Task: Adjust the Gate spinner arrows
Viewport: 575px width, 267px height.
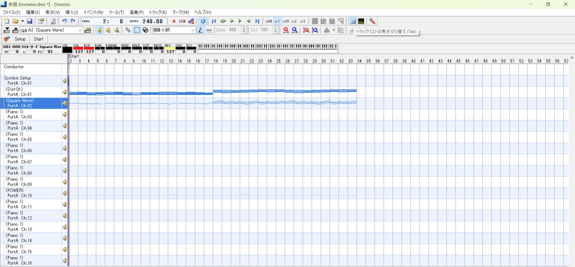Action: pyautogui.click(x=244, y=30)
